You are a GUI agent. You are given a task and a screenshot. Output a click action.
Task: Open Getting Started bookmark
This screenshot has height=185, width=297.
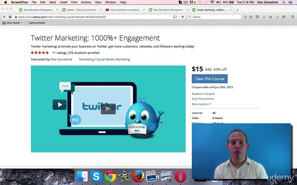coord(35,23)
